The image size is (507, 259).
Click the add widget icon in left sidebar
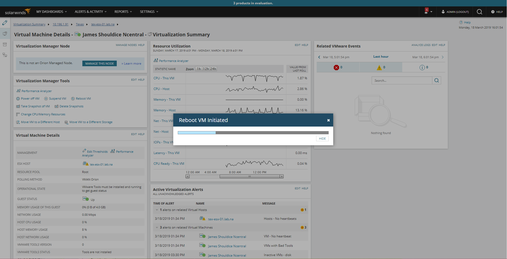[x=5, y=34]
